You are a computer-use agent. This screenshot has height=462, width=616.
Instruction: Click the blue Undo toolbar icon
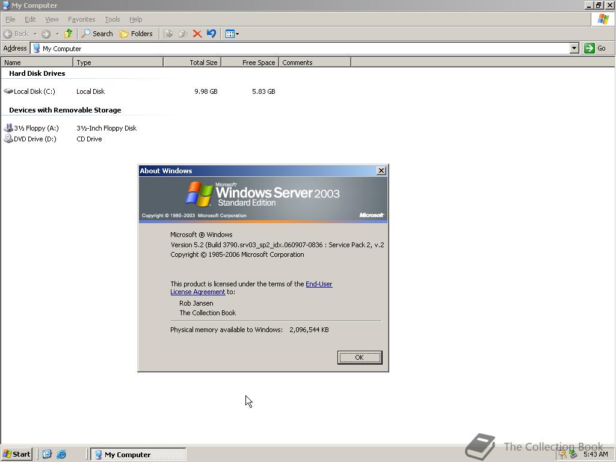pos(211,34)
